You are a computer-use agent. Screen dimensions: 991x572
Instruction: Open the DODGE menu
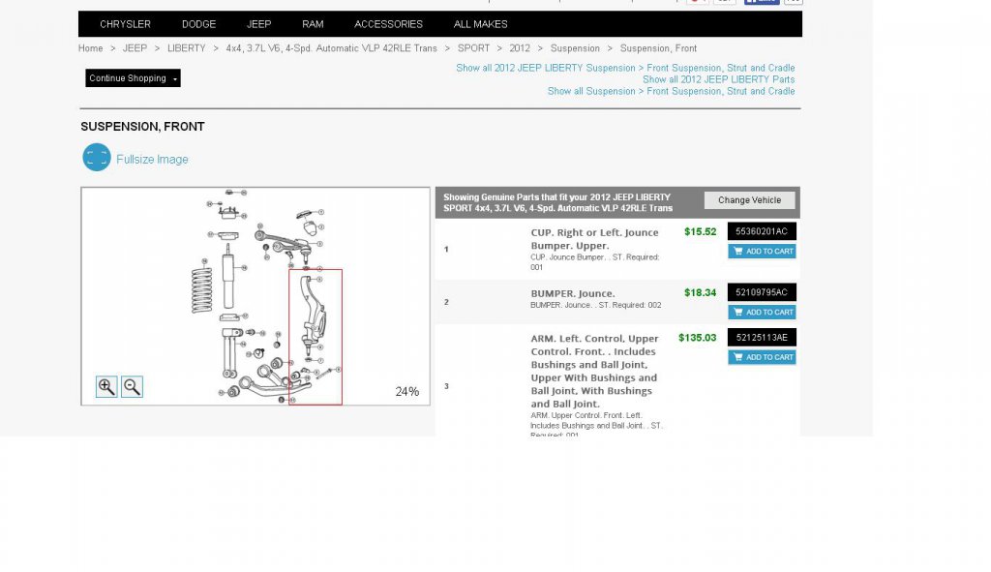tap(199, 24)
